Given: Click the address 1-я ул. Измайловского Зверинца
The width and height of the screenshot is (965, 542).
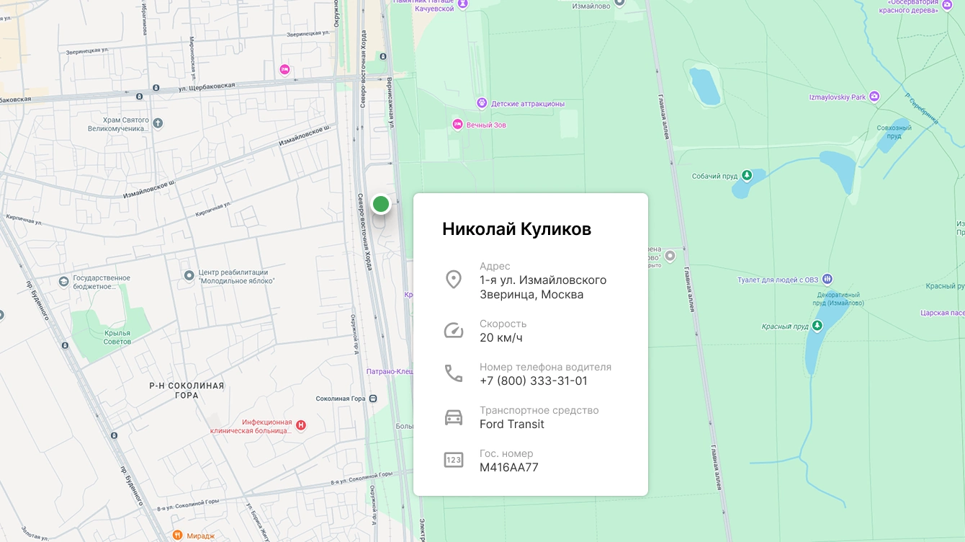Looking at the screenshot, I should click(543, 287).
